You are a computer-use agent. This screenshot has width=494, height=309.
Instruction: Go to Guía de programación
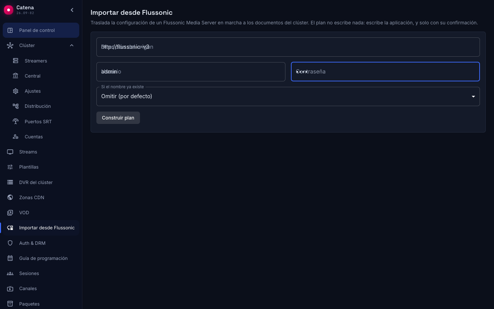pos(41,258)
